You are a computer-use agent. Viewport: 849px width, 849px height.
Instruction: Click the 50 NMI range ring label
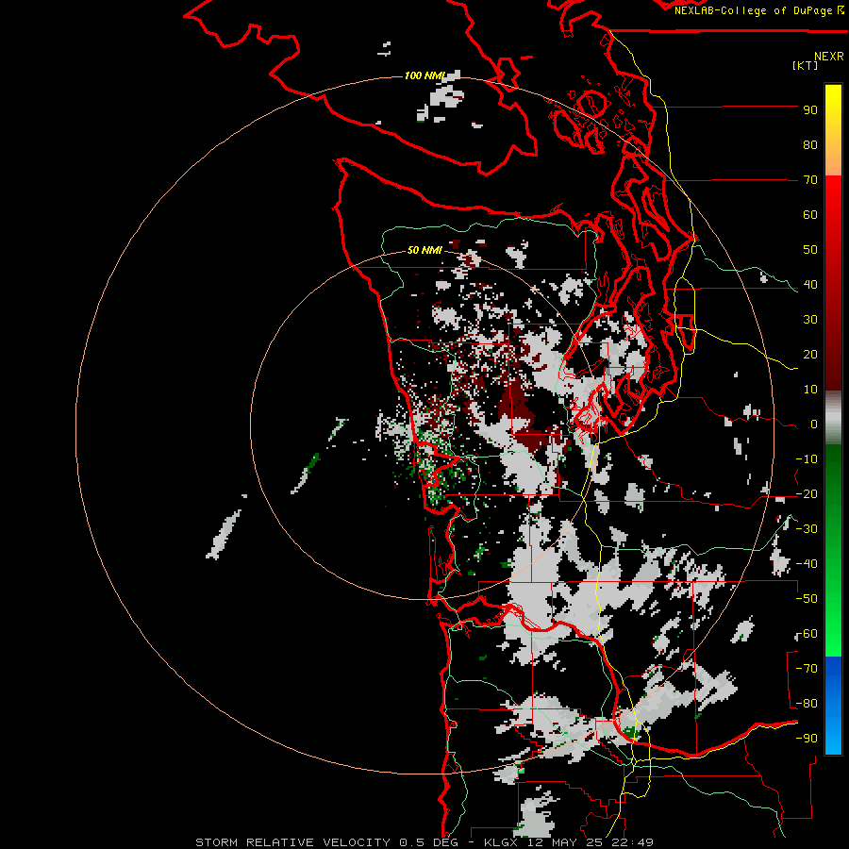[x=424, y=250]
